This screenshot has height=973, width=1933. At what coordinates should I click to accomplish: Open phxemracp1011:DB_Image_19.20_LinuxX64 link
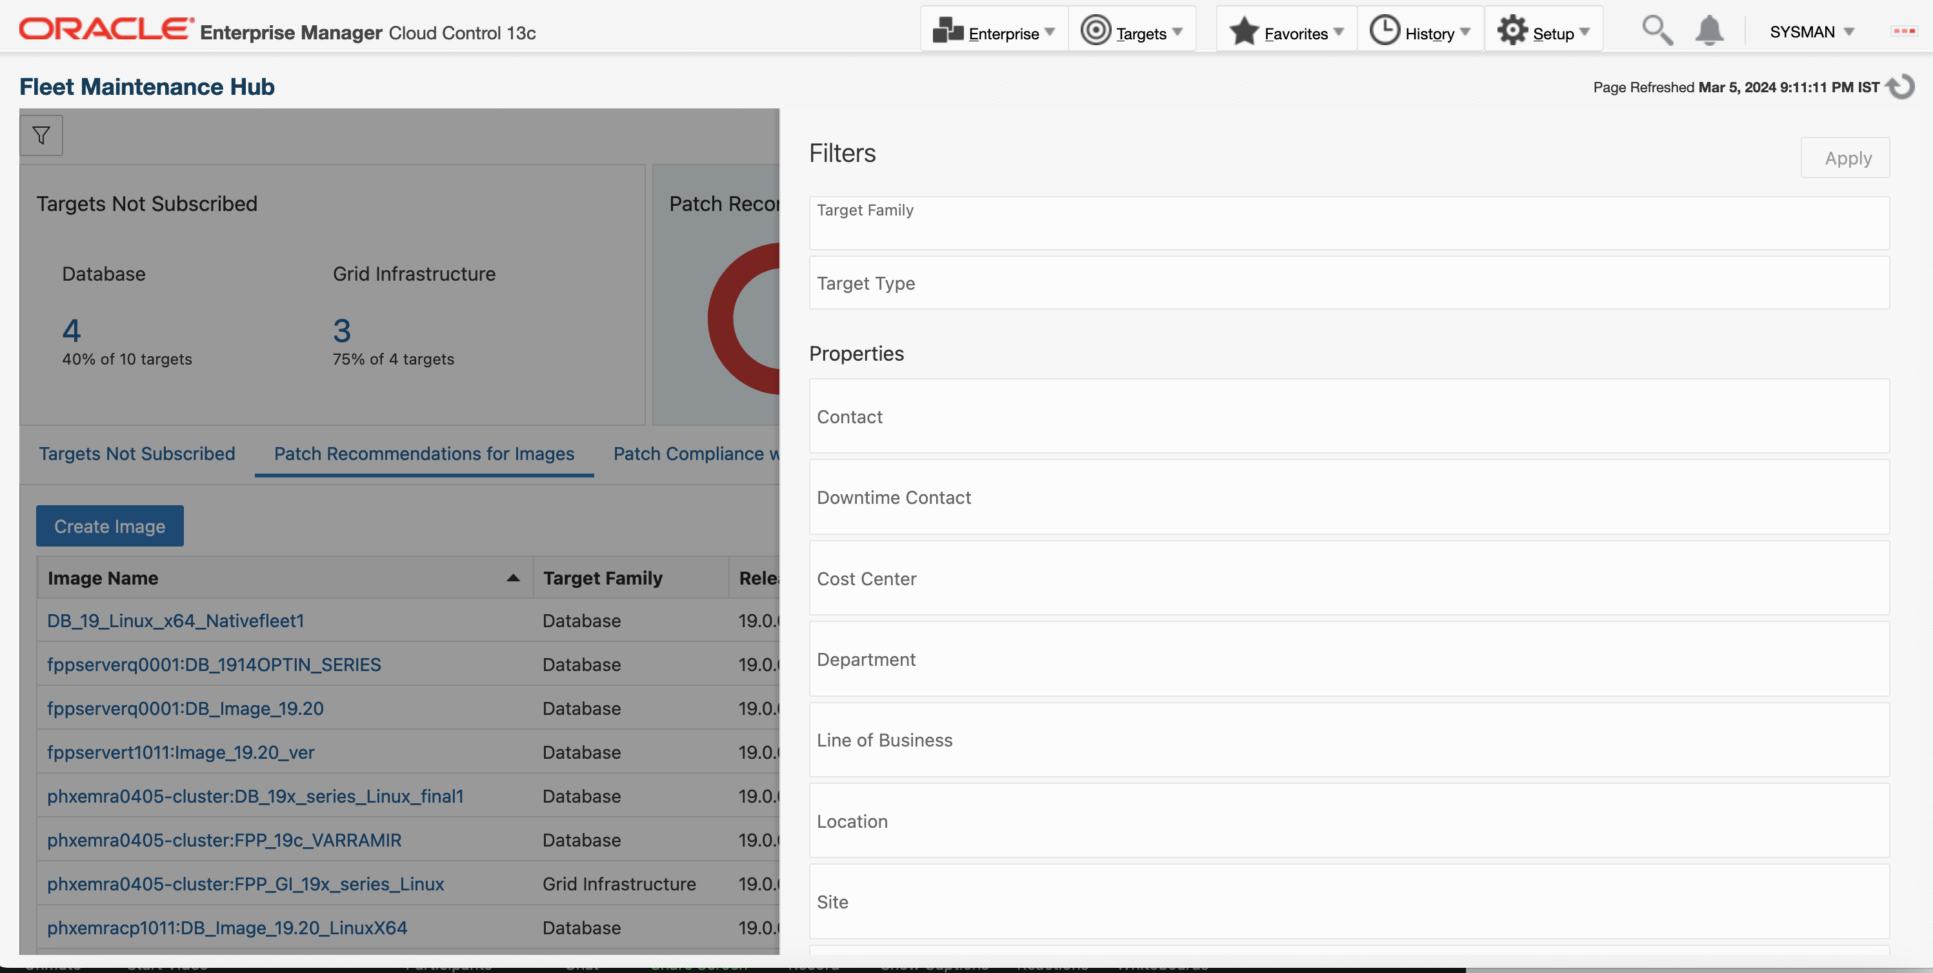click(227, 928)
